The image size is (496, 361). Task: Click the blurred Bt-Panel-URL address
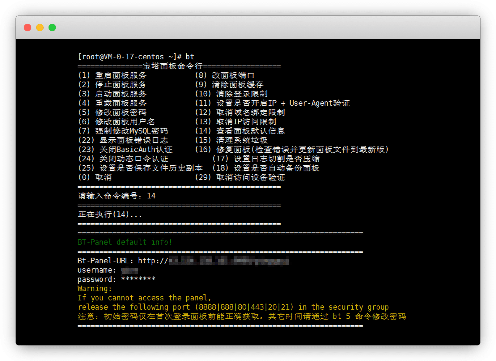pyautogui.click(x=229, y=261)
